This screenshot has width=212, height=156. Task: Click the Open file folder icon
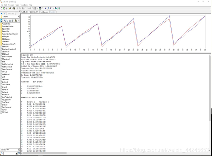[x=10, y=8]
